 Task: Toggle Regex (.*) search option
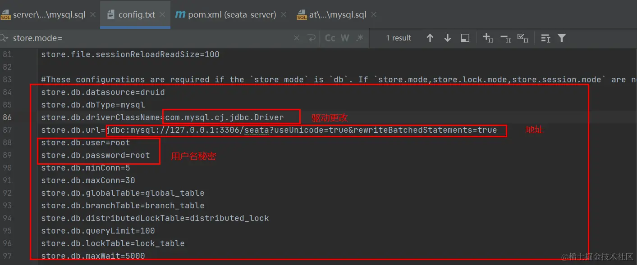click(x=359, y=38)
